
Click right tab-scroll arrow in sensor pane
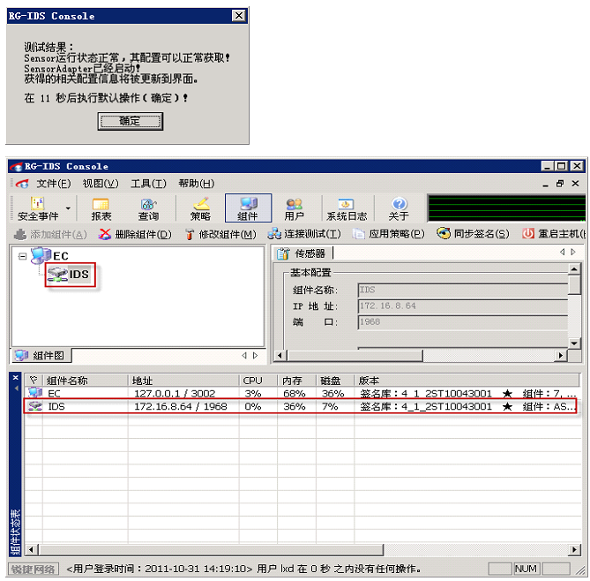tap(573, 252)
